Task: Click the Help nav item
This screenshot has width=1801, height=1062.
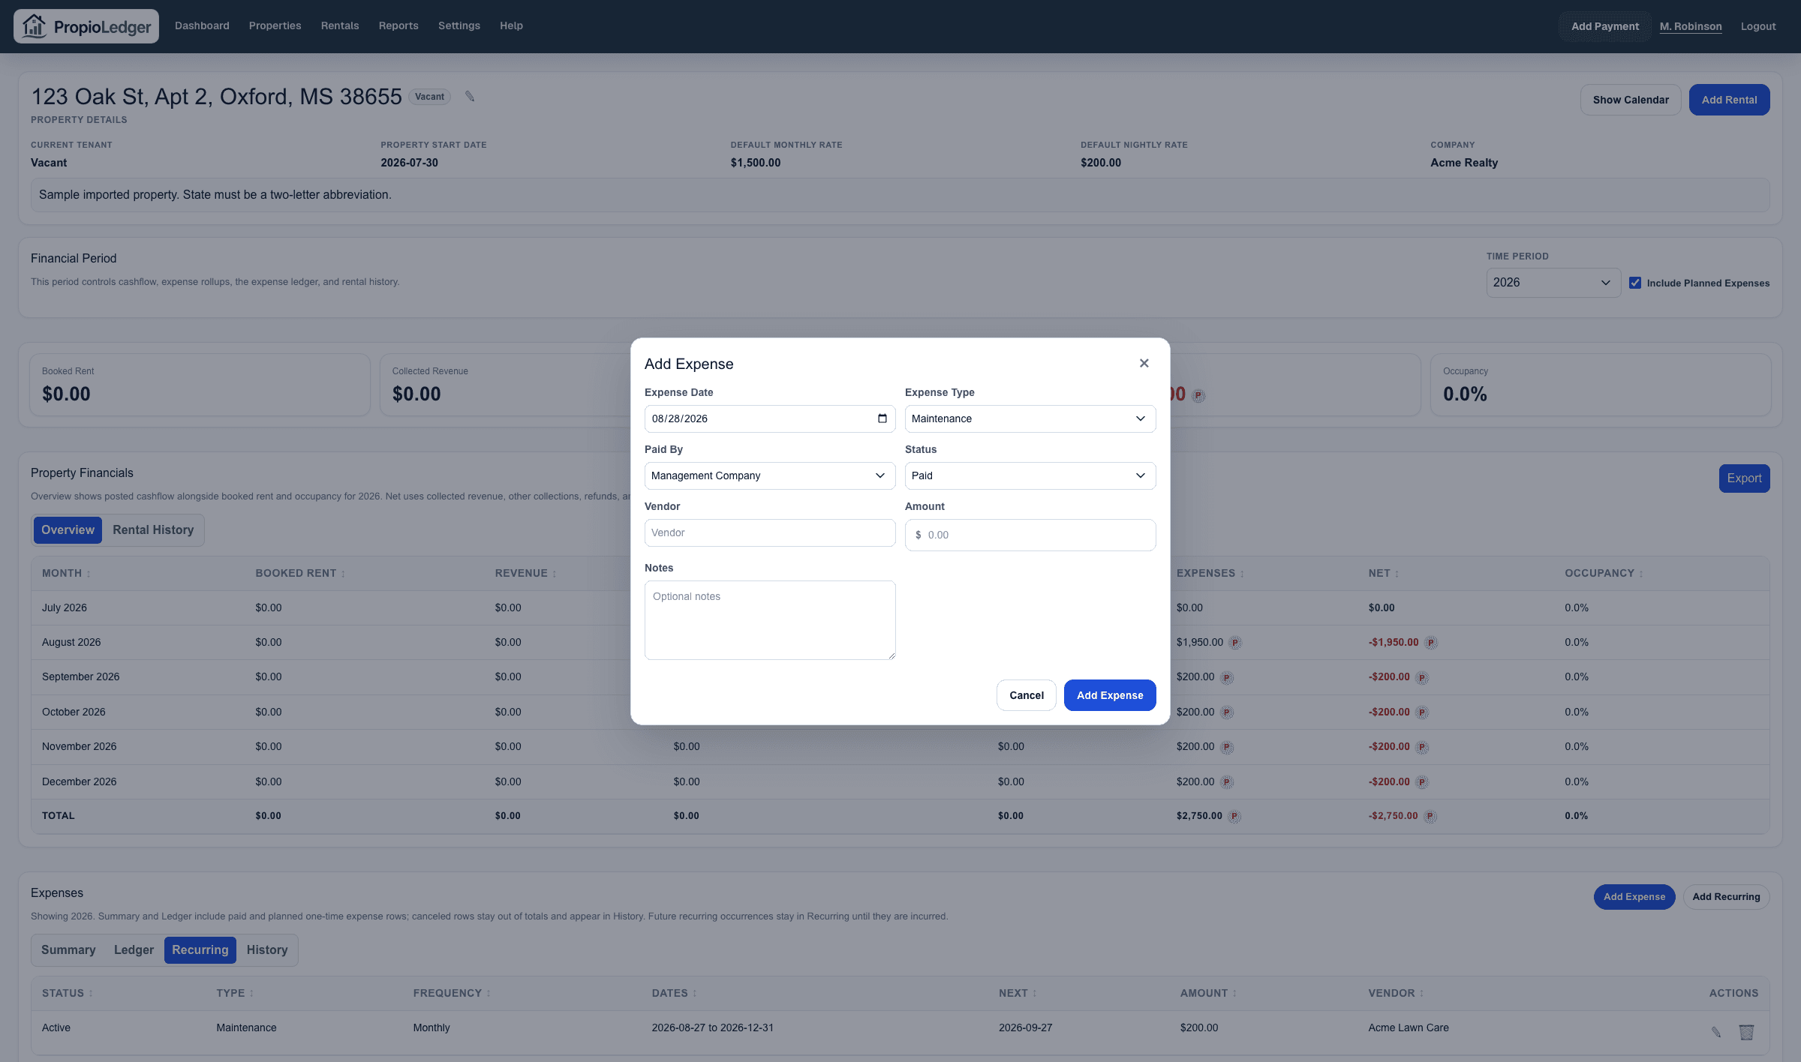Action: click(x=511, y=25)
